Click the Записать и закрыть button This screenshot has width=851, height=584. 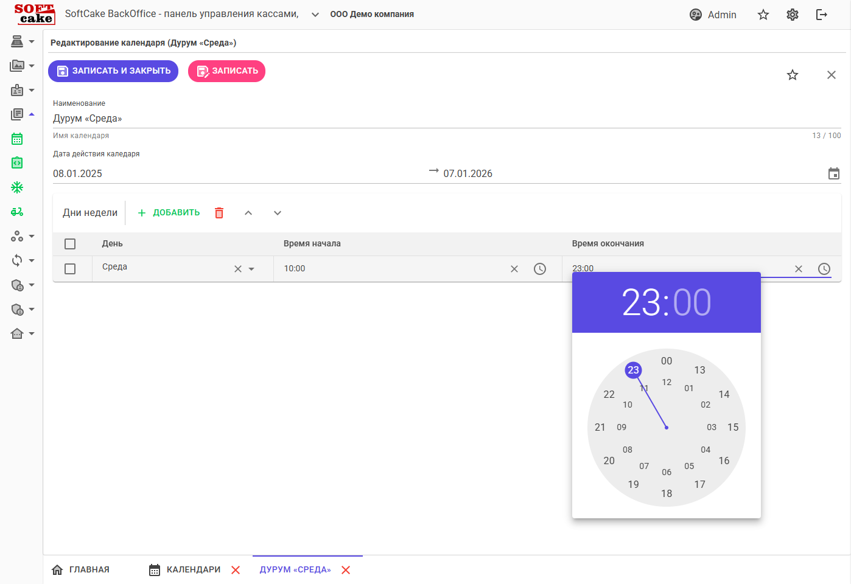pyautogui.click(x=113, y=71)
